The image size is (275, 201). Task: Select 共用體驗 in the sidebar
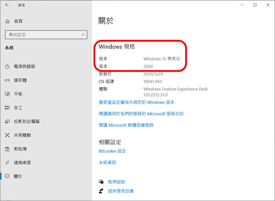click(22, 135)
